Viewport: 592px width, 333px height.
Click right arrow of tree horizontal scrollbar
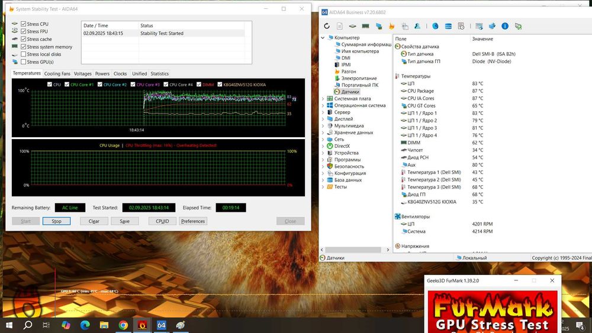(x=388, y=250)
